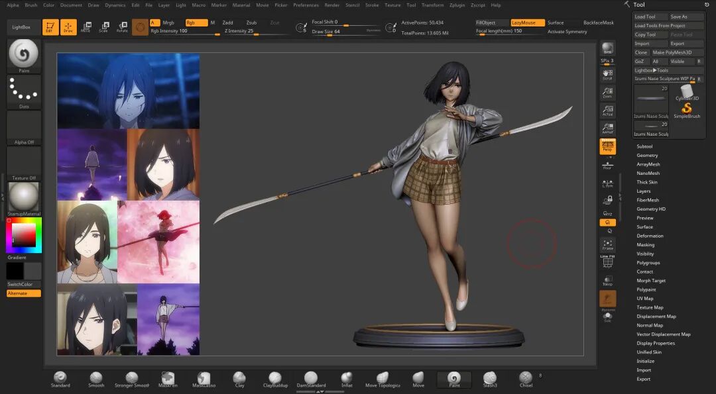
Task: Click the Load Tool button
Action: pos(650,17)
